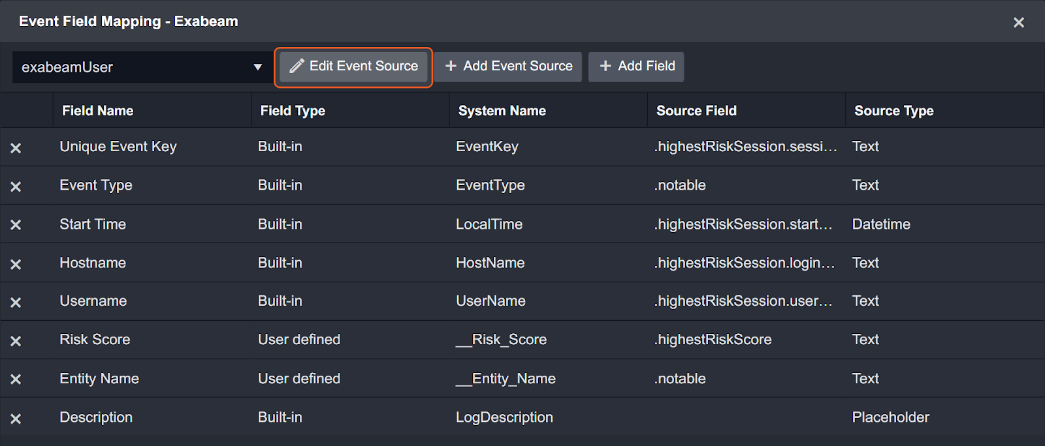The image size is (1045, 446).
Task: Click the .highestRiskSession.login… source field
Action: (x=745, y=263)
